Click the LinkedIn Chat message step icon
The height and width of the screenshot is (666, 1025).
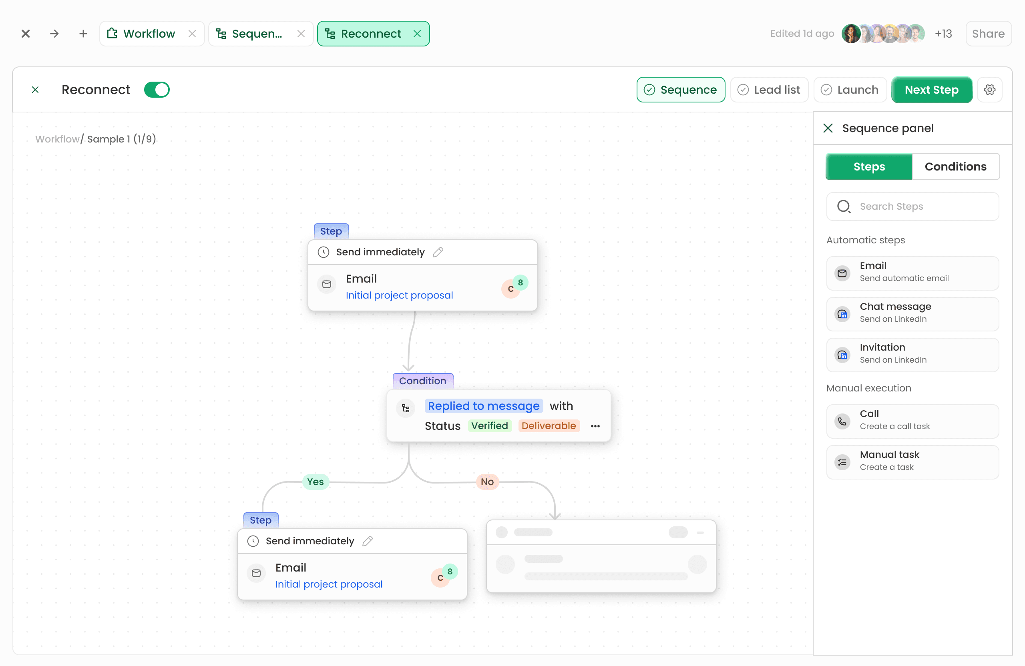pyautogui.click(x=842, y=314)
